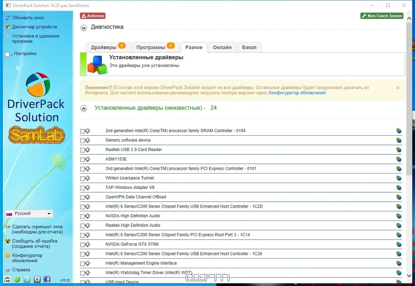This screenshot has height=286, width=415.
Task: Check the ASM1153E driver checkbox
Action: click(x=82, y=160)
